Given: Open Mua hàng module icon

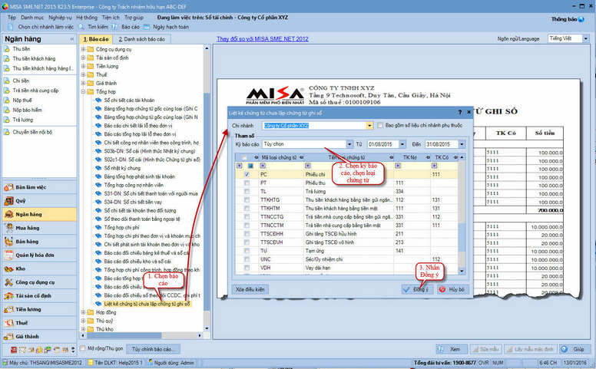Looking at the screenshot, I should [8, 228].
